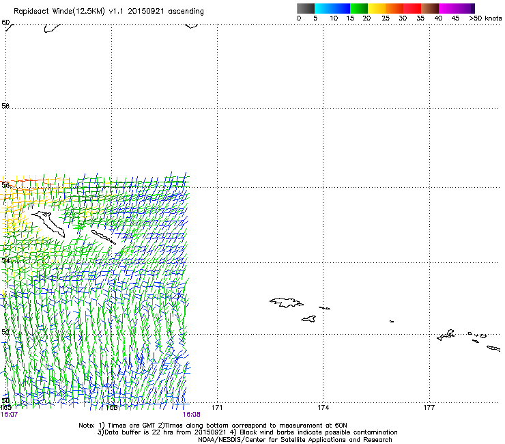The height and width of the screenshot is (444, 505).
Task: Click the purple 16:08 time stamp
Action: pyautogui.click(x=191, y=415)
